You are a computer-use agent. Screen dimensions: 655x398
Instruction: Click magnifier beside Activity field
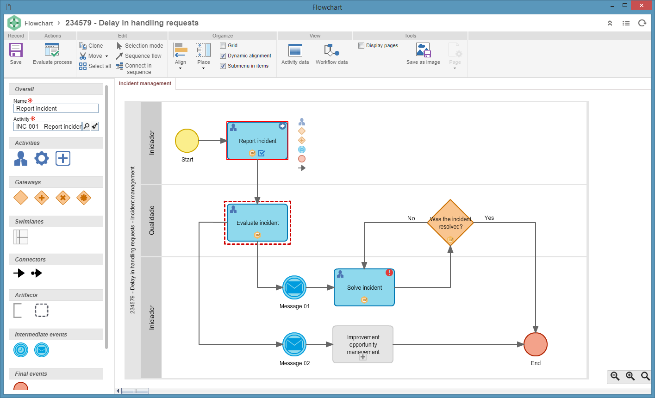[86, 126]
